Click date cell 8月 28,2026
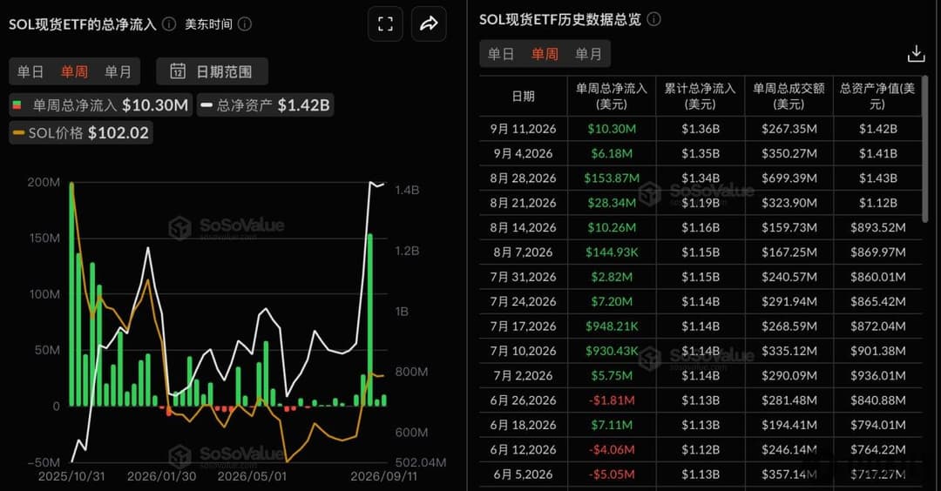Screen dimensions: 941x491 pyautogui.click(x=524, y=178)
